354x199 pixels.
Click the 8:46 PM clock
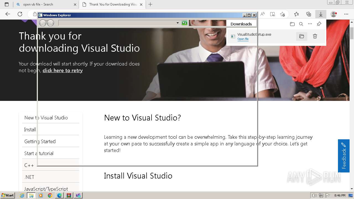340,195
